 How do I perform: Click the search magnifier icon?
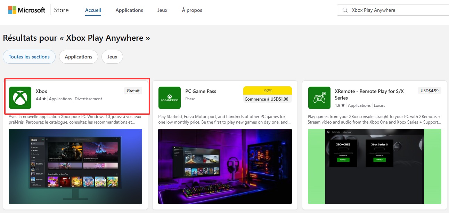click(x=345, y=10)
